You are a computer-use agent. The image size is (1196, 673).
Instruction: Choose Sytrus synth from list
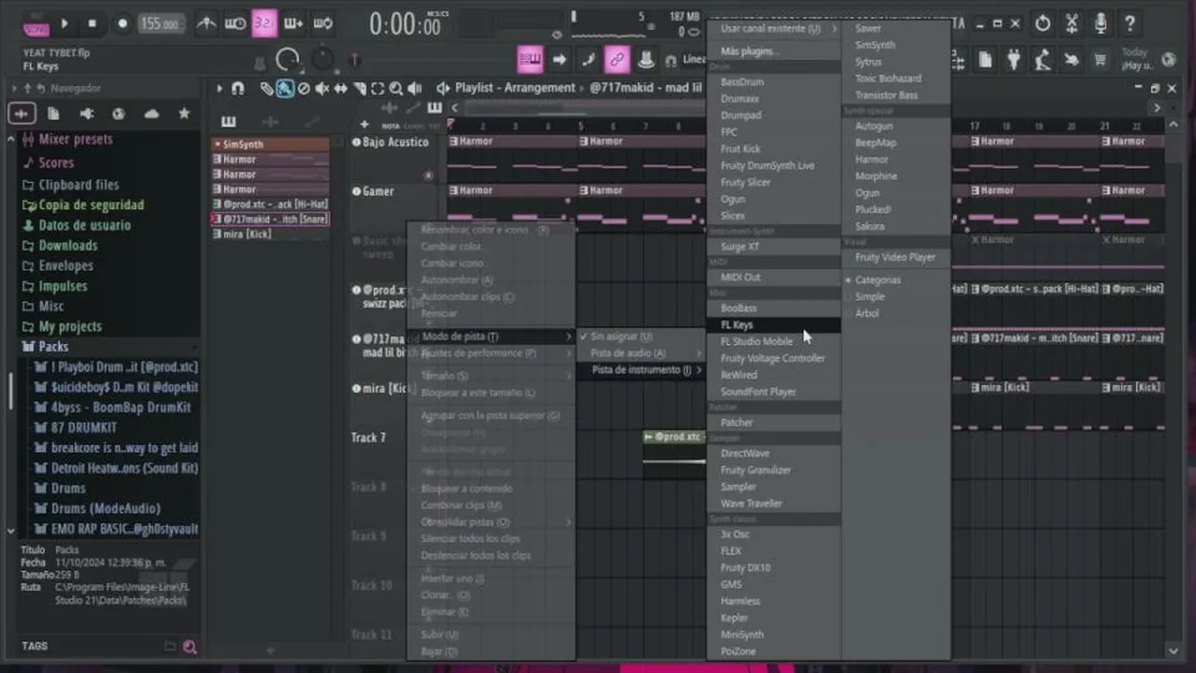(868, 63)
